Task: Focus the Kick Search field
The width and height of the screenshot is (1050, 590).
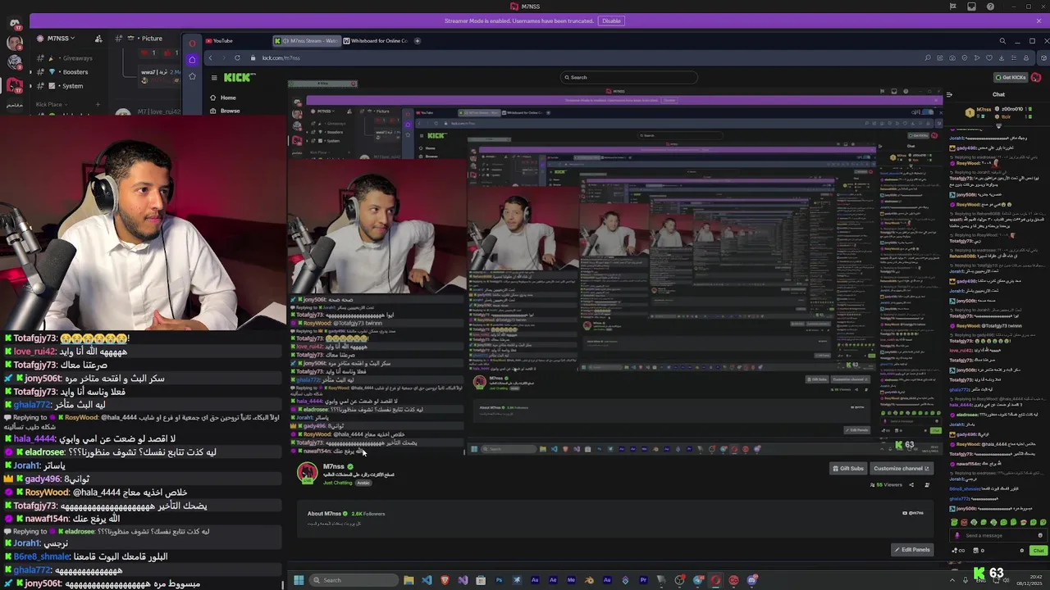Action: point(628,77)
